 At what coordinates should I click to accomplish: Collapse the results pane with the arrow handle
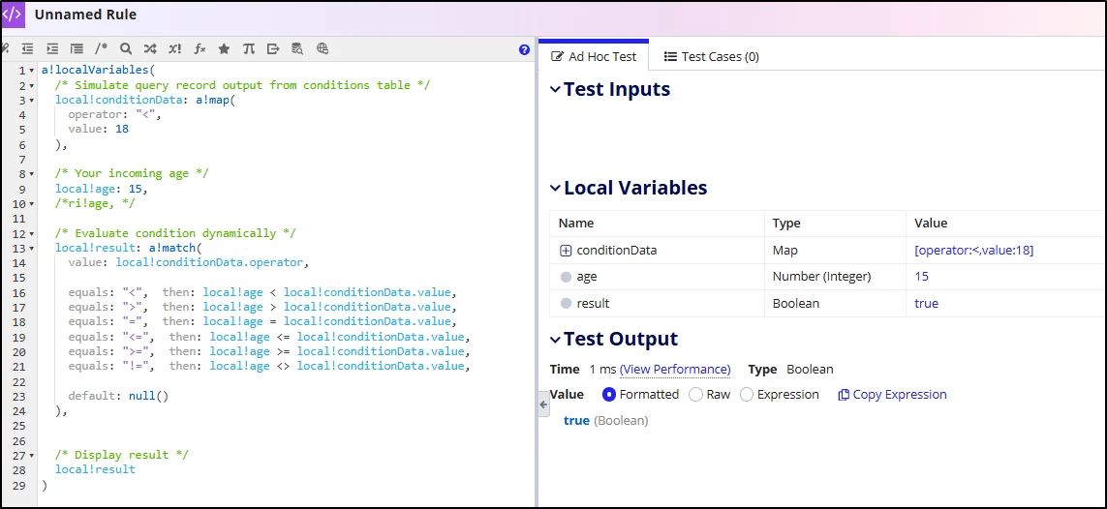[543, 404]
